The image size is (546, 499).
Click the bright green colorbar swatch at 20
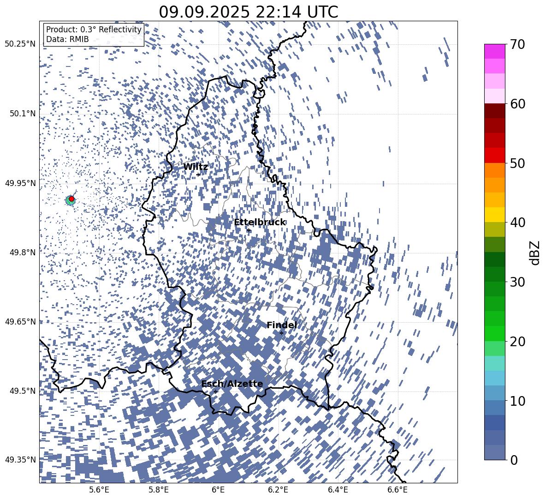click(494, 333)
